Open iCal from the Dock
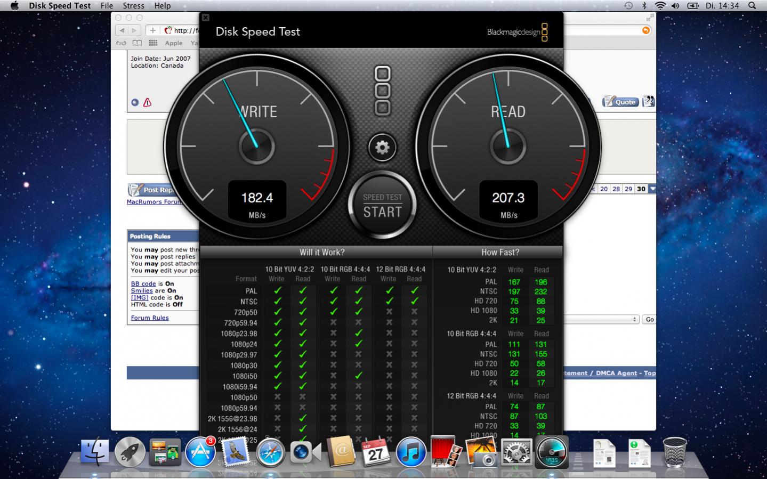Viewport: 767px width, 479px height. [x=376, y=452]
